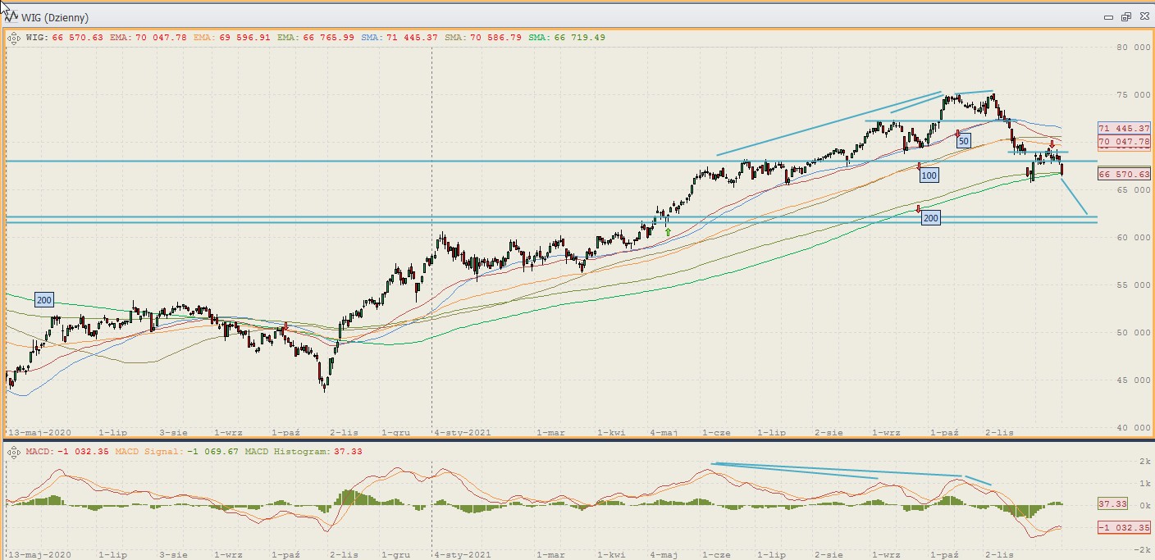Click the -1 032.35 MACD value tag

tap(1123, 526)
